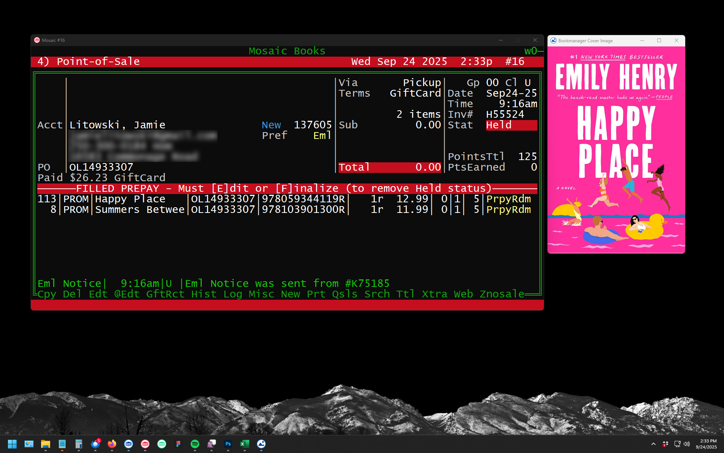Click the Held status field
Image resolution: width=724 pixels, height=453 pixels.
pos(511,125)
